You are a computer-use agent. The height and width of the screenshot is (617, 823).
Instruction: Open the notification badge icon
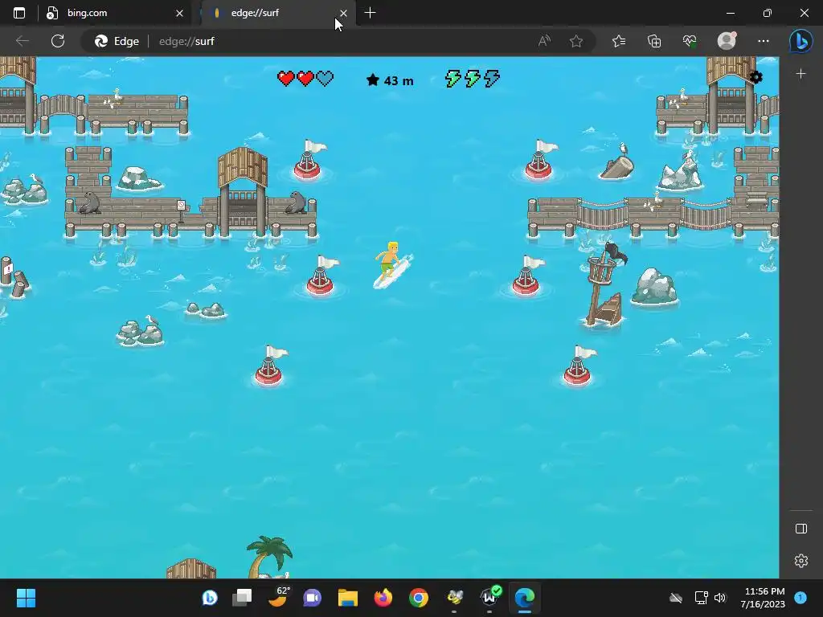[x=800, y=598]
